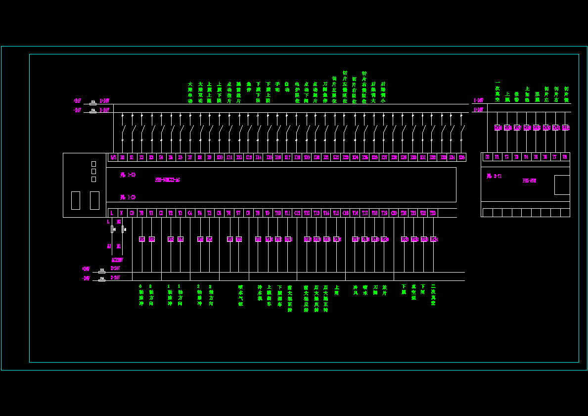Image resolution: width=588 pixels, height=416 pixels.
Task: Select terminal C0 on the FBS-8YR module
Action: pos(488,157)
